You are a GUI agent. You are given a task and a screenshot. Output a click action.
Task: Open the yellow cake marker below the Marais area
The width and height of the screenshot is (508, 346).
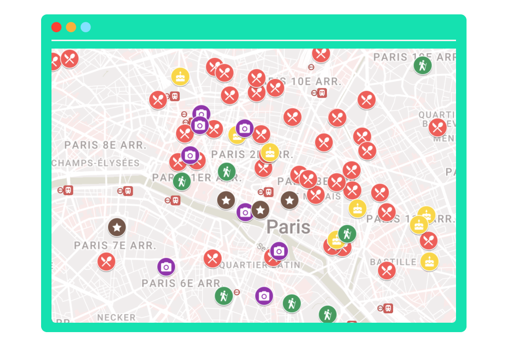(x=357, y=208)
